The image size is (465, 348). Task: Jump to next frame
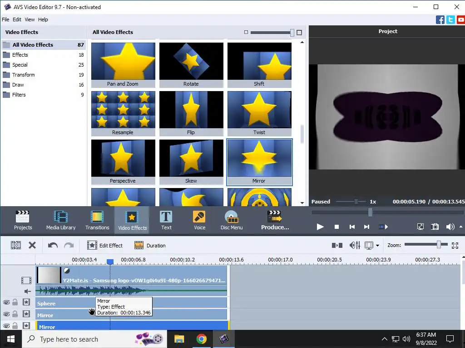[x=366, y=227]
